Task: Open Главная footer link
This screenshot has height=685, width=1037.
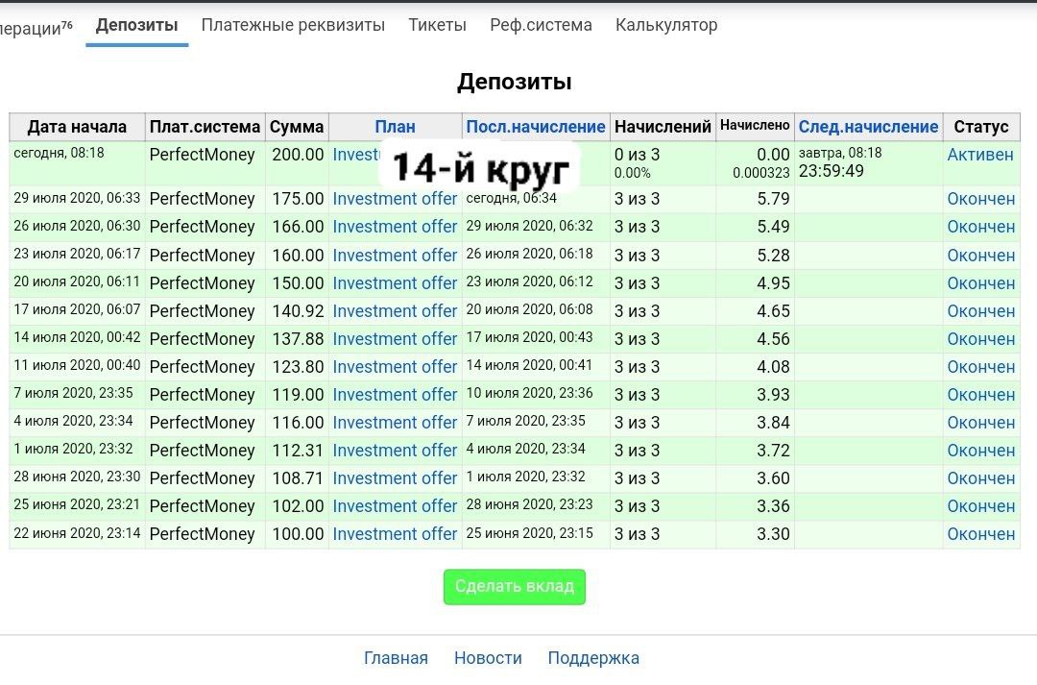Action: coord(396,658)
